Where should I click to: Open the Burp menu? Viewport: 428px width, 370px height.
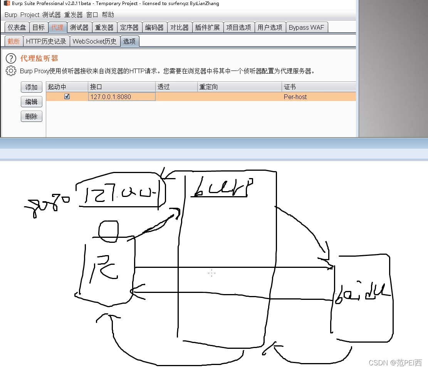click(x=11, y=15)
